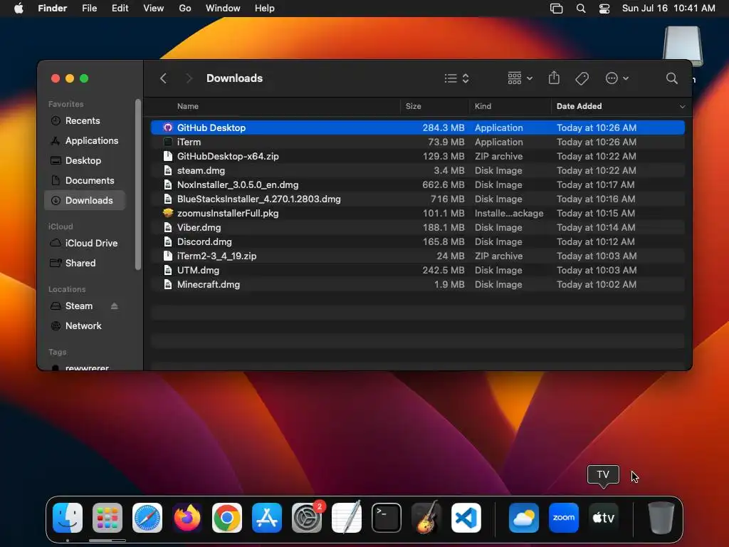Image resolution: width=729 pixels, height=547 pixels.
Task: Click the Edit Tags icon
Action: pyautogui.click(x=582, y=78)
